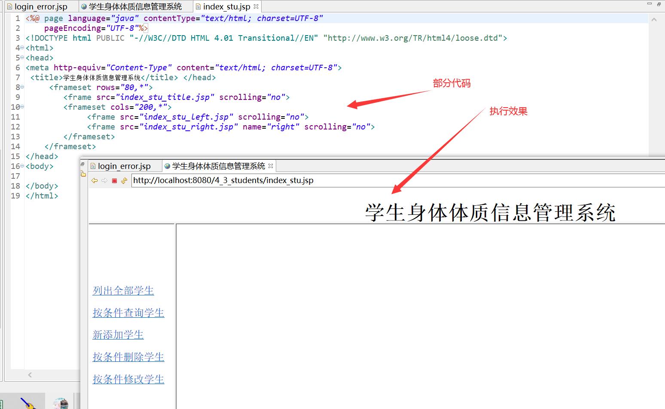The width and height of the screenshot is (665, 409).
Task: Click the yellow refresh page icon
Action: [124, 180]
